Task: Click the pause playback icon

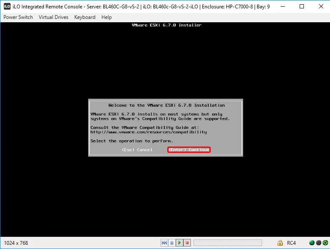Action: [x=172, y=243]
